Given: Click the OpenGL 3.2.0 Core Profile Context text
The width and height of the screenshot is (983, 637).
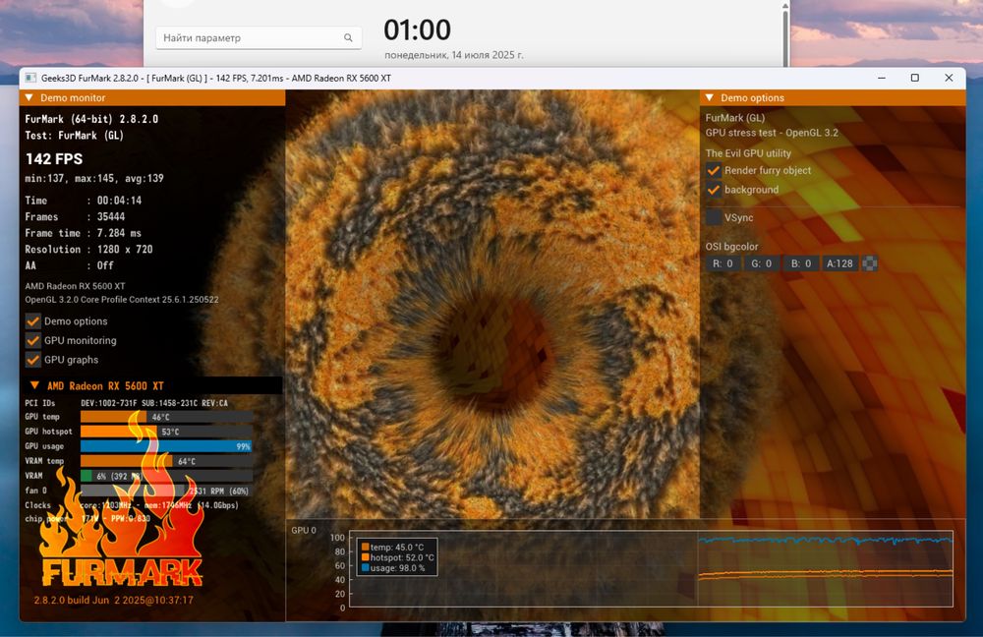Looking at the screenshot, I should [122, 300].
